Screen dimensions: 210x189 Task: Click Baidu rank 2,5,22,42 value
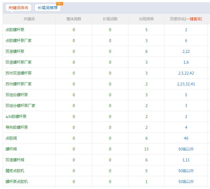click(x=186, y=73)
